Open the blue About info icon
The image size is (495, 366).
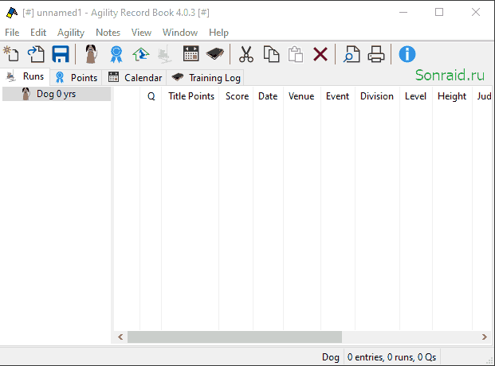407,54
